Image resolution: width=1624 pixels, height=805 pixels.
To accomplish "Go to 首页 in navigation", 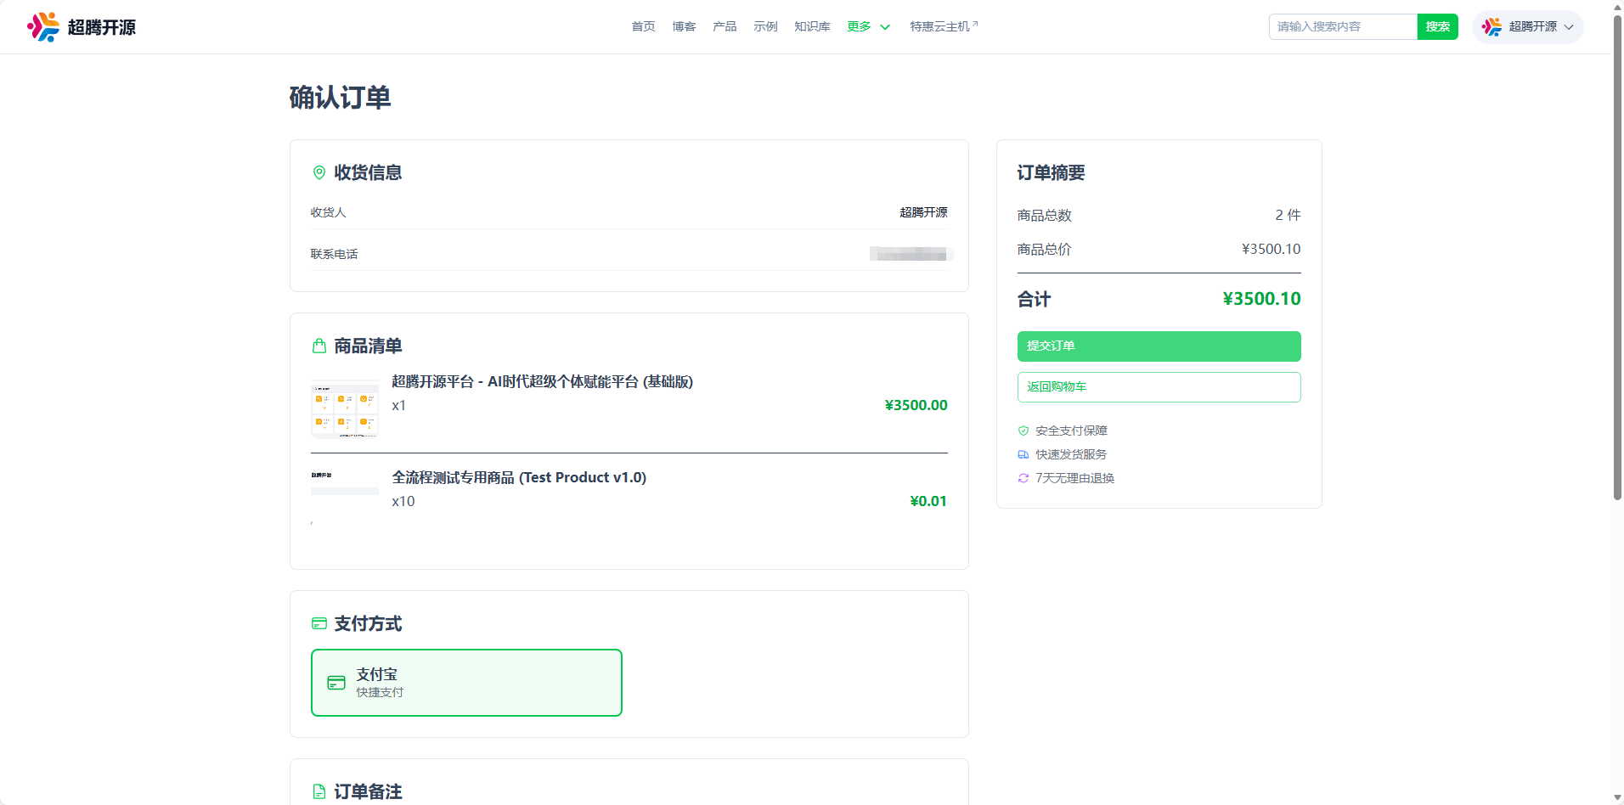I will click(x=643, y=27).
